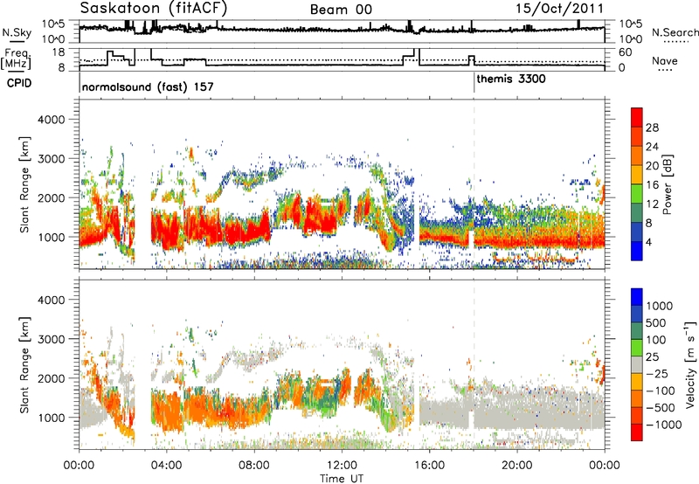
Task: Click the 'Time UT' axis label
Action: pos(342,479)
